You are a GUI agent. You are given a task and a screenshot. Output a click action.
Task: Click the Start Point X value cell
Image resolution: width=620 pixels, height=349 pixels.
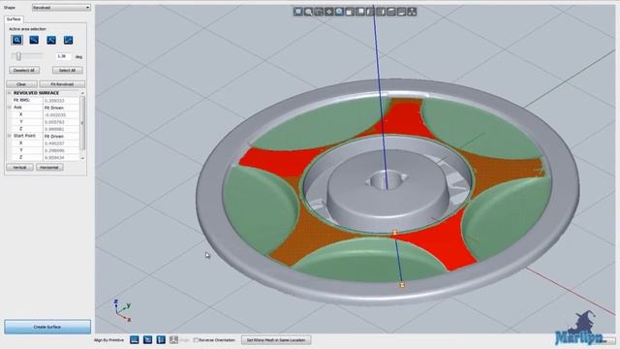tap(61, 143)
